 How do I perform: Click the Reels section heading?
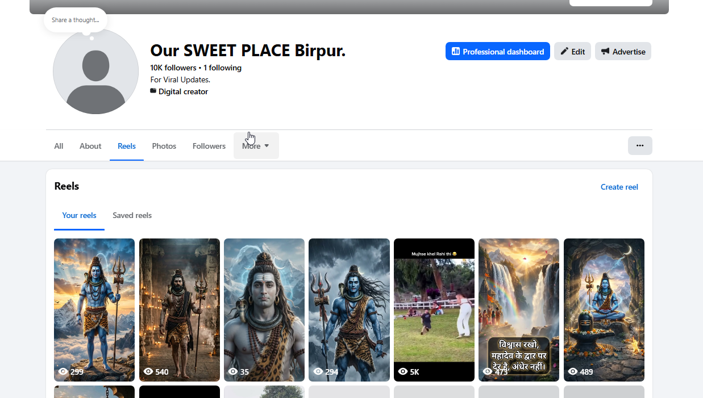[x=66, y=186]
